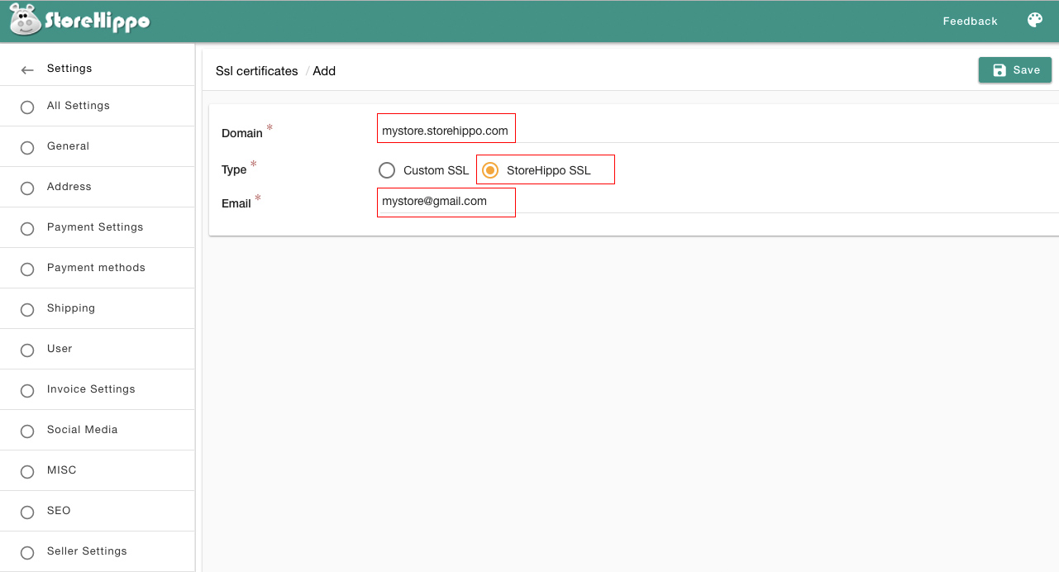Image resolution: width=1059 pixels, height=572 pixels.
Task: Open Shipping settings
Action: point(98,308)
